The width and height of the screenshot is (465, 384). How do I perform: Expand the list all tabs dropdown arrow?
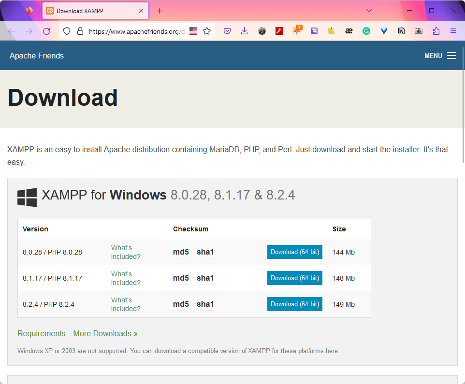tap(369, 11)
